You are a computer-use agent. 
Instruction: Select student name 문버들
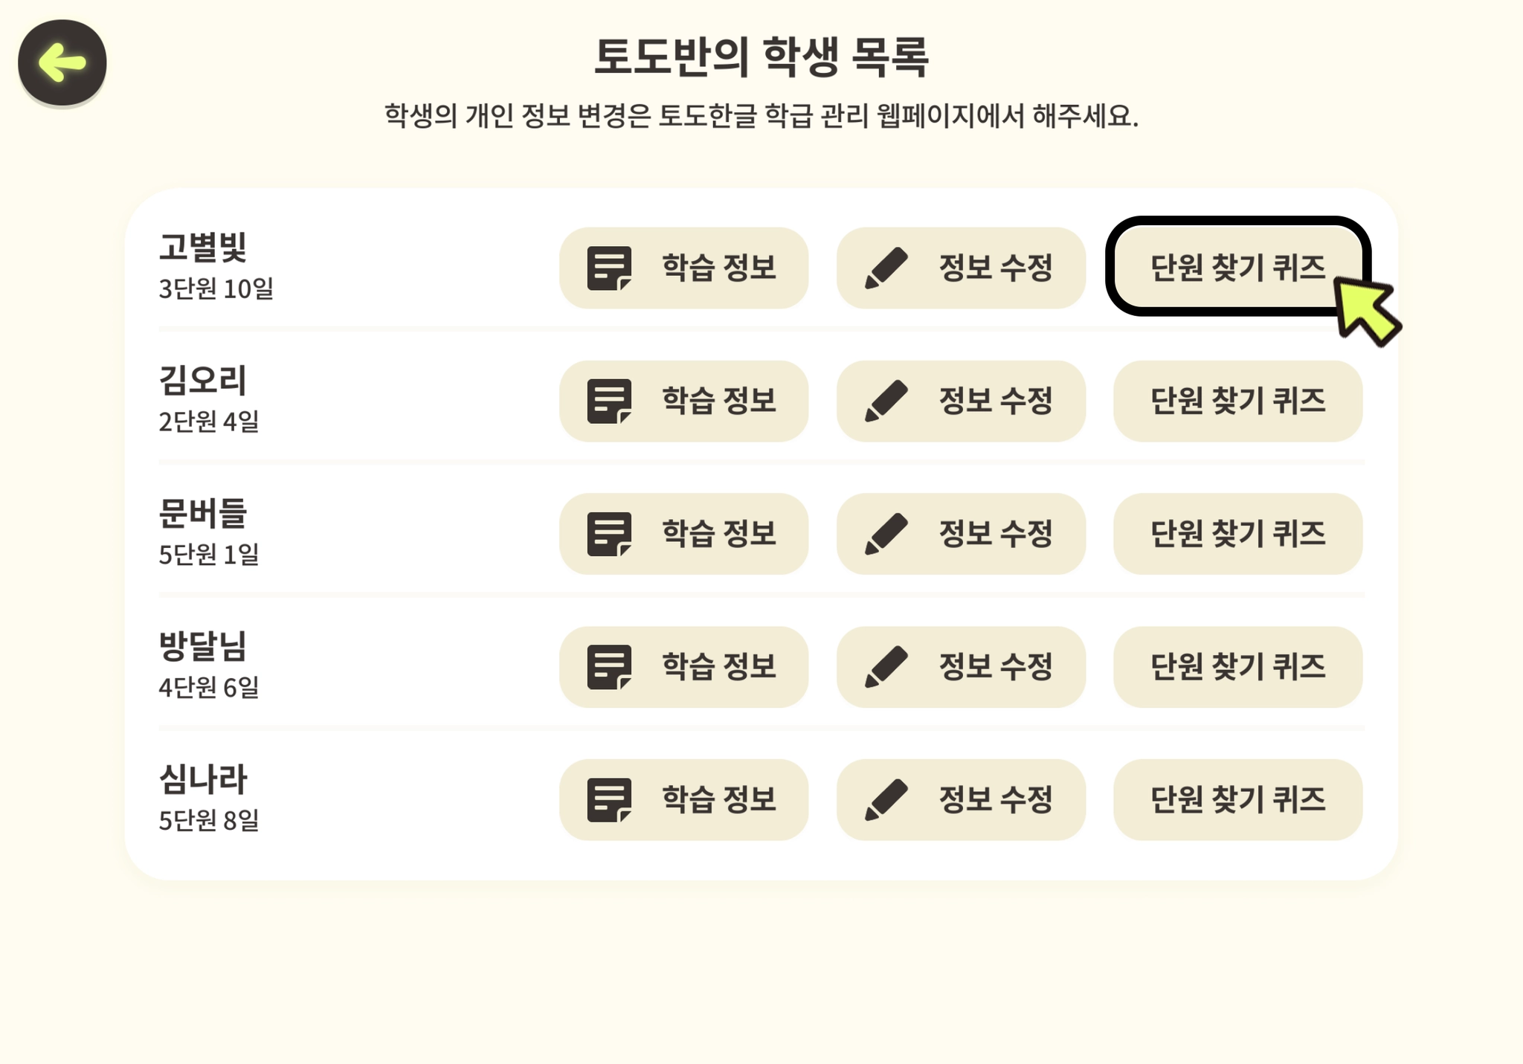point(202,514)
